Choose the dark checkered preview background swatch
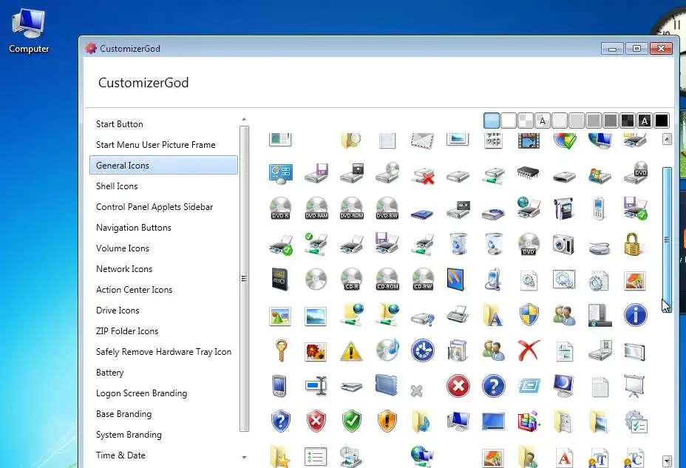This screenshot has height=468, width=686. coord(628,121)
